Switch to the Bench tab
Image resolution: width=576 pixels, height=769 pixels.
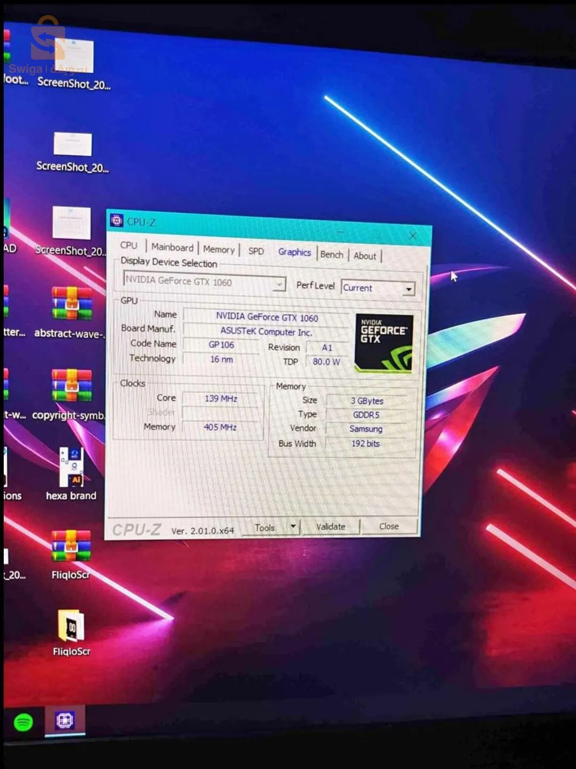pos(332,255)
